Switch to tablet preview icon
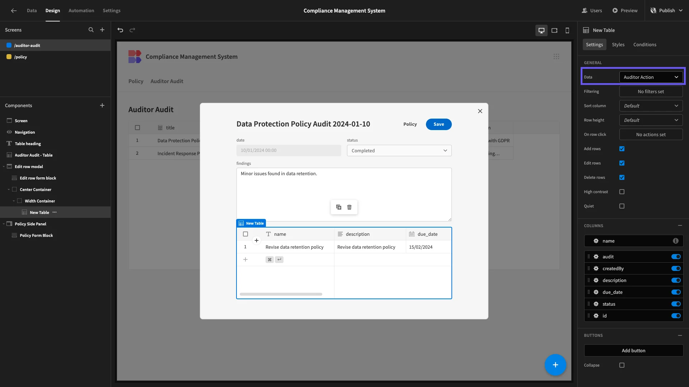Screen dimensions: 689x387 554,30
